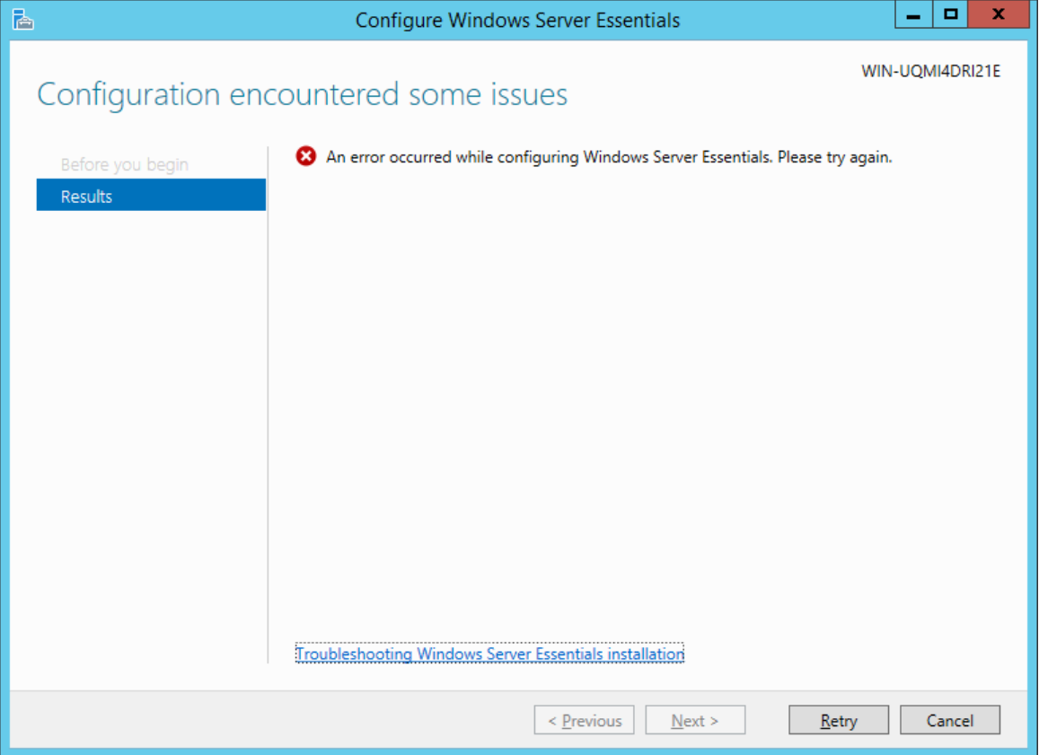Click empty sidebar space below Results
This screenshot has width=1039, height=755.
151,404
